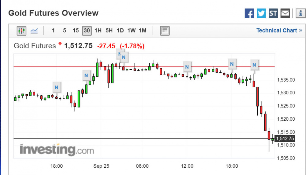
Task: Click the current price label 1,512.75 on axis
Action: click(x=285, y=139)
